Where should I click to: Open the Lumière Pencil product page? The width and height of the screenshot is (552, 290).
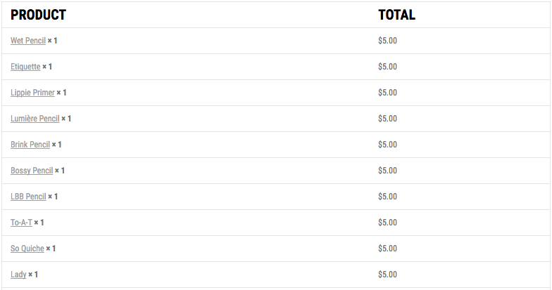[x=35, y=119]
